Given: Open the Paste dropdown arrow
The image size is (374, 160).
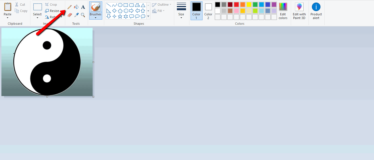Looking at the screenshot, I should click(8, 18).
